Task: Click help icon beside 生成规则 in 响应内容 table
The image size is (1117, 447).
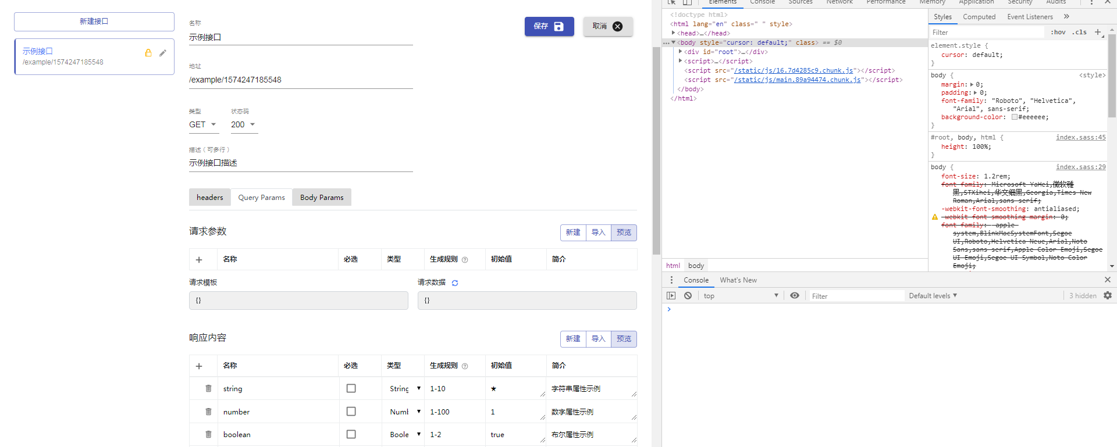Action: tap(465, 366)
